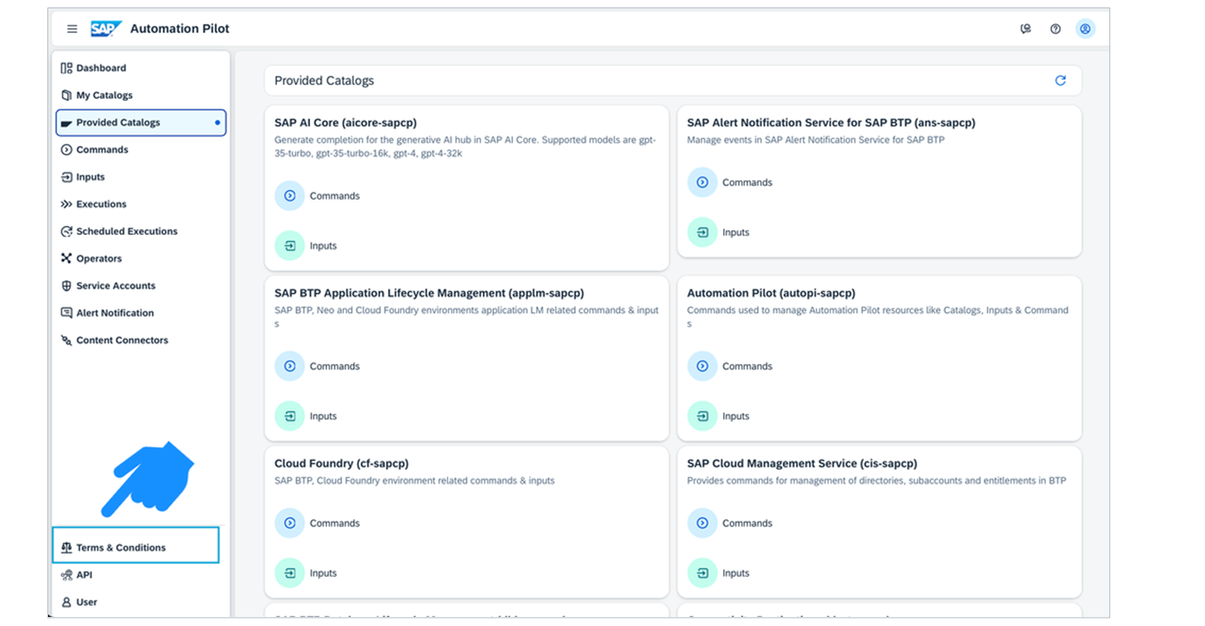Open the feedback icon in header
The width and height of the screenshot is (1205, 626).
[1026, 29]
